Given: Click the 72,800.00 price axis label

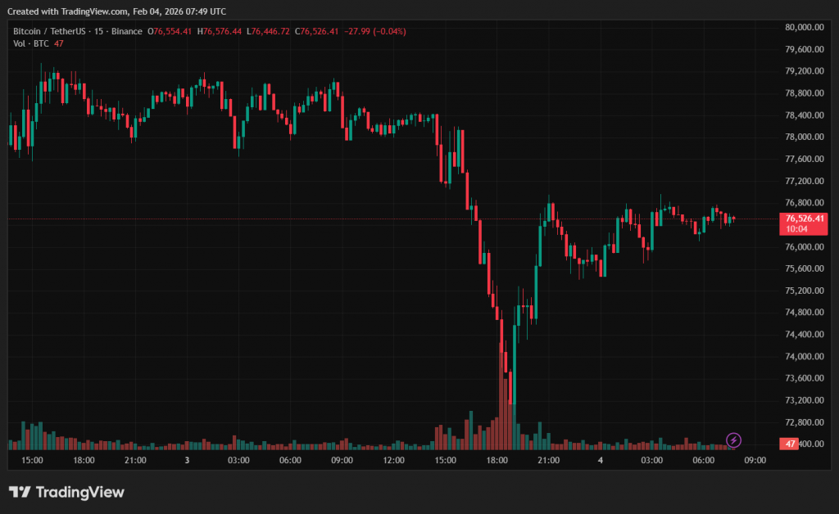Looking at the screenshot, I should point(803,422).
